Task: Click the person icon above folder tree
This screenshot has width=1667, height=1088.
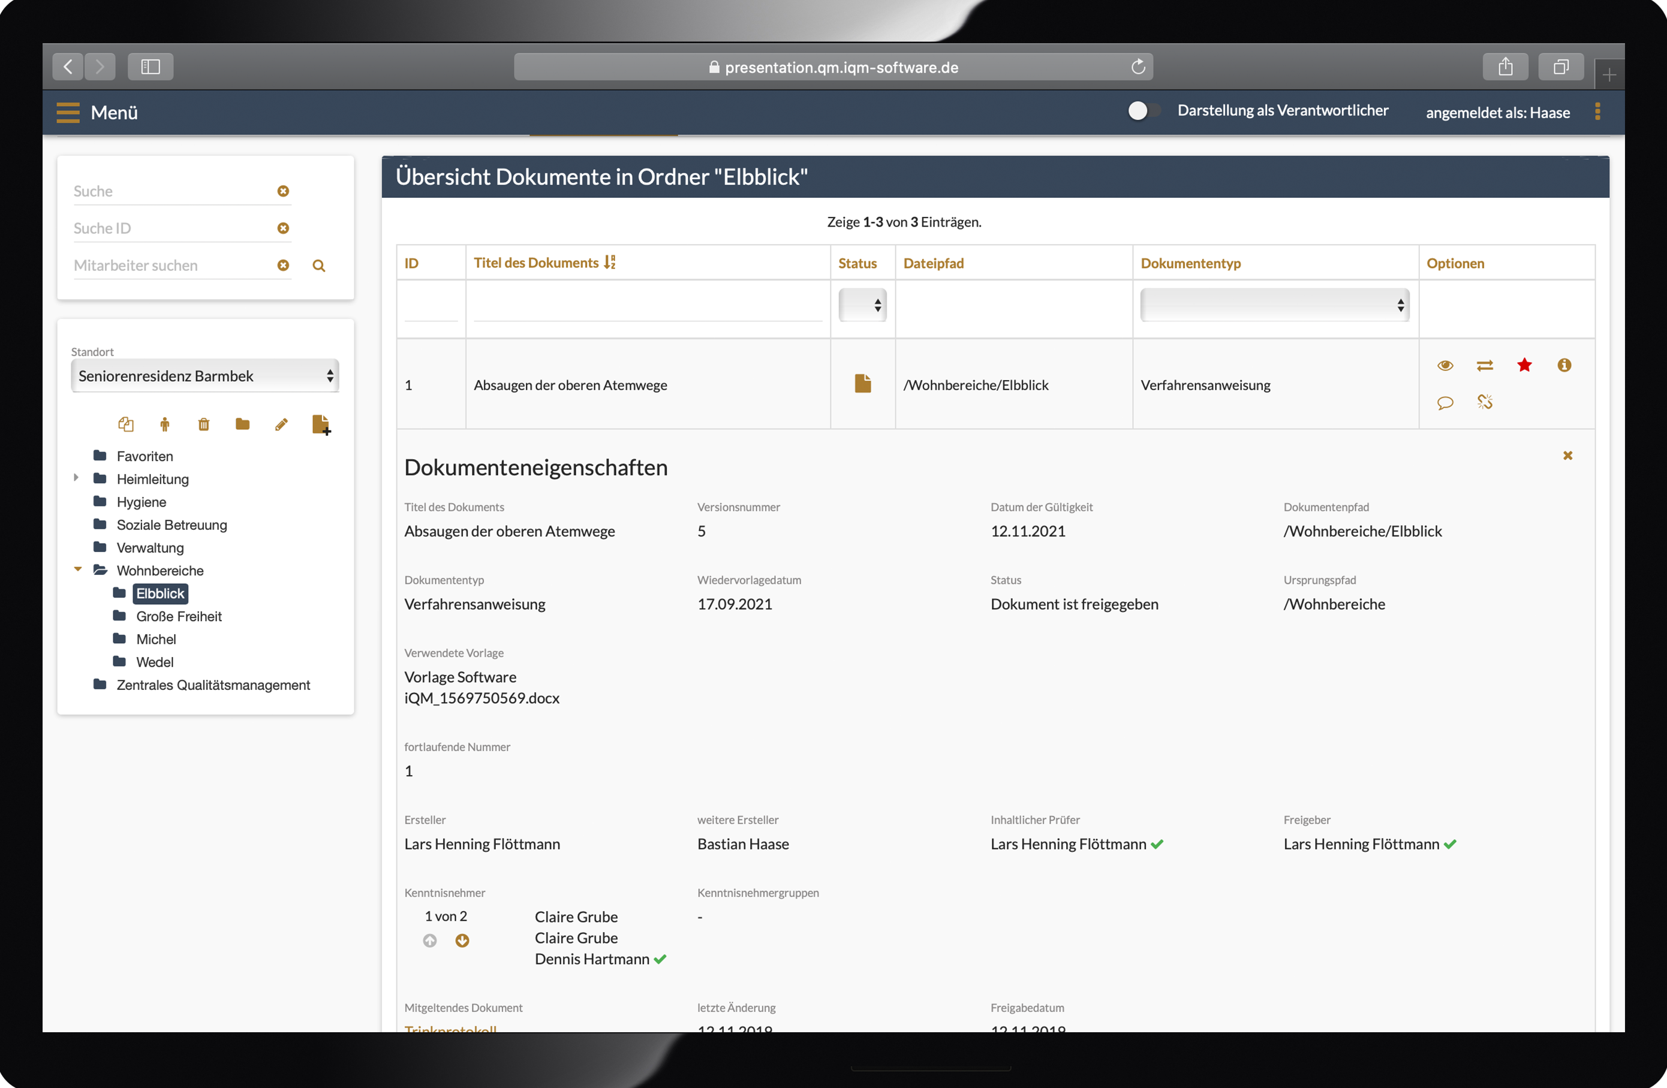Action: (164, 424)
